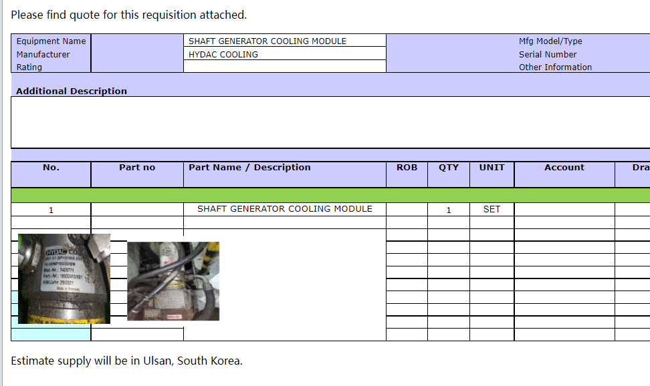Click the QTY column header

click(449, 168)
